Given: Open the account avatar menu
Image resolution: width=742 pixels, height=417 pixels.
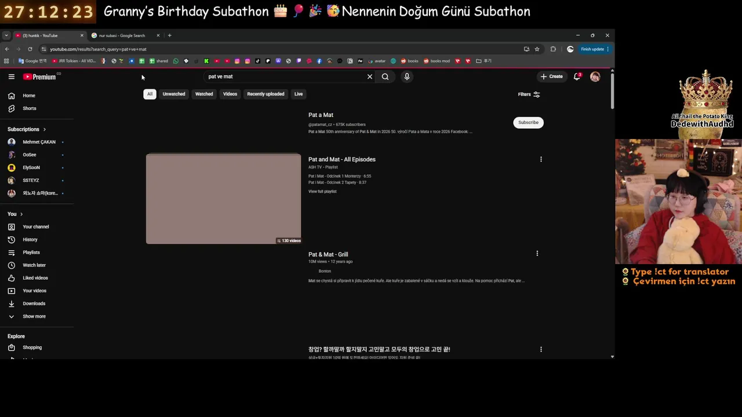Looking at the screenshot, I should pyautogui.click(x=595, y=76).
